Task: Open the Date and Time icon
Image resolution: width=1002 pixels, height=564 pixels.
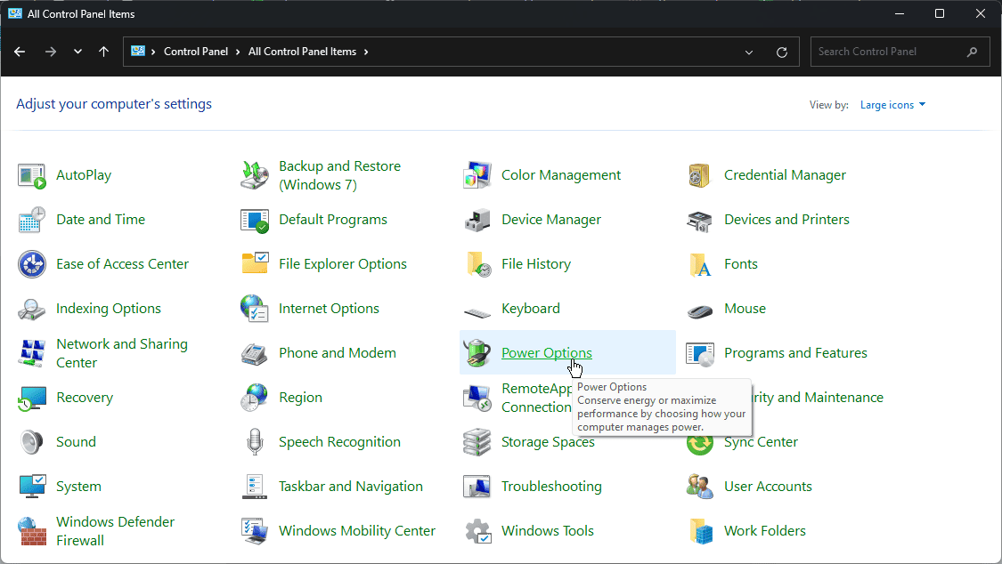Action: 31,220
